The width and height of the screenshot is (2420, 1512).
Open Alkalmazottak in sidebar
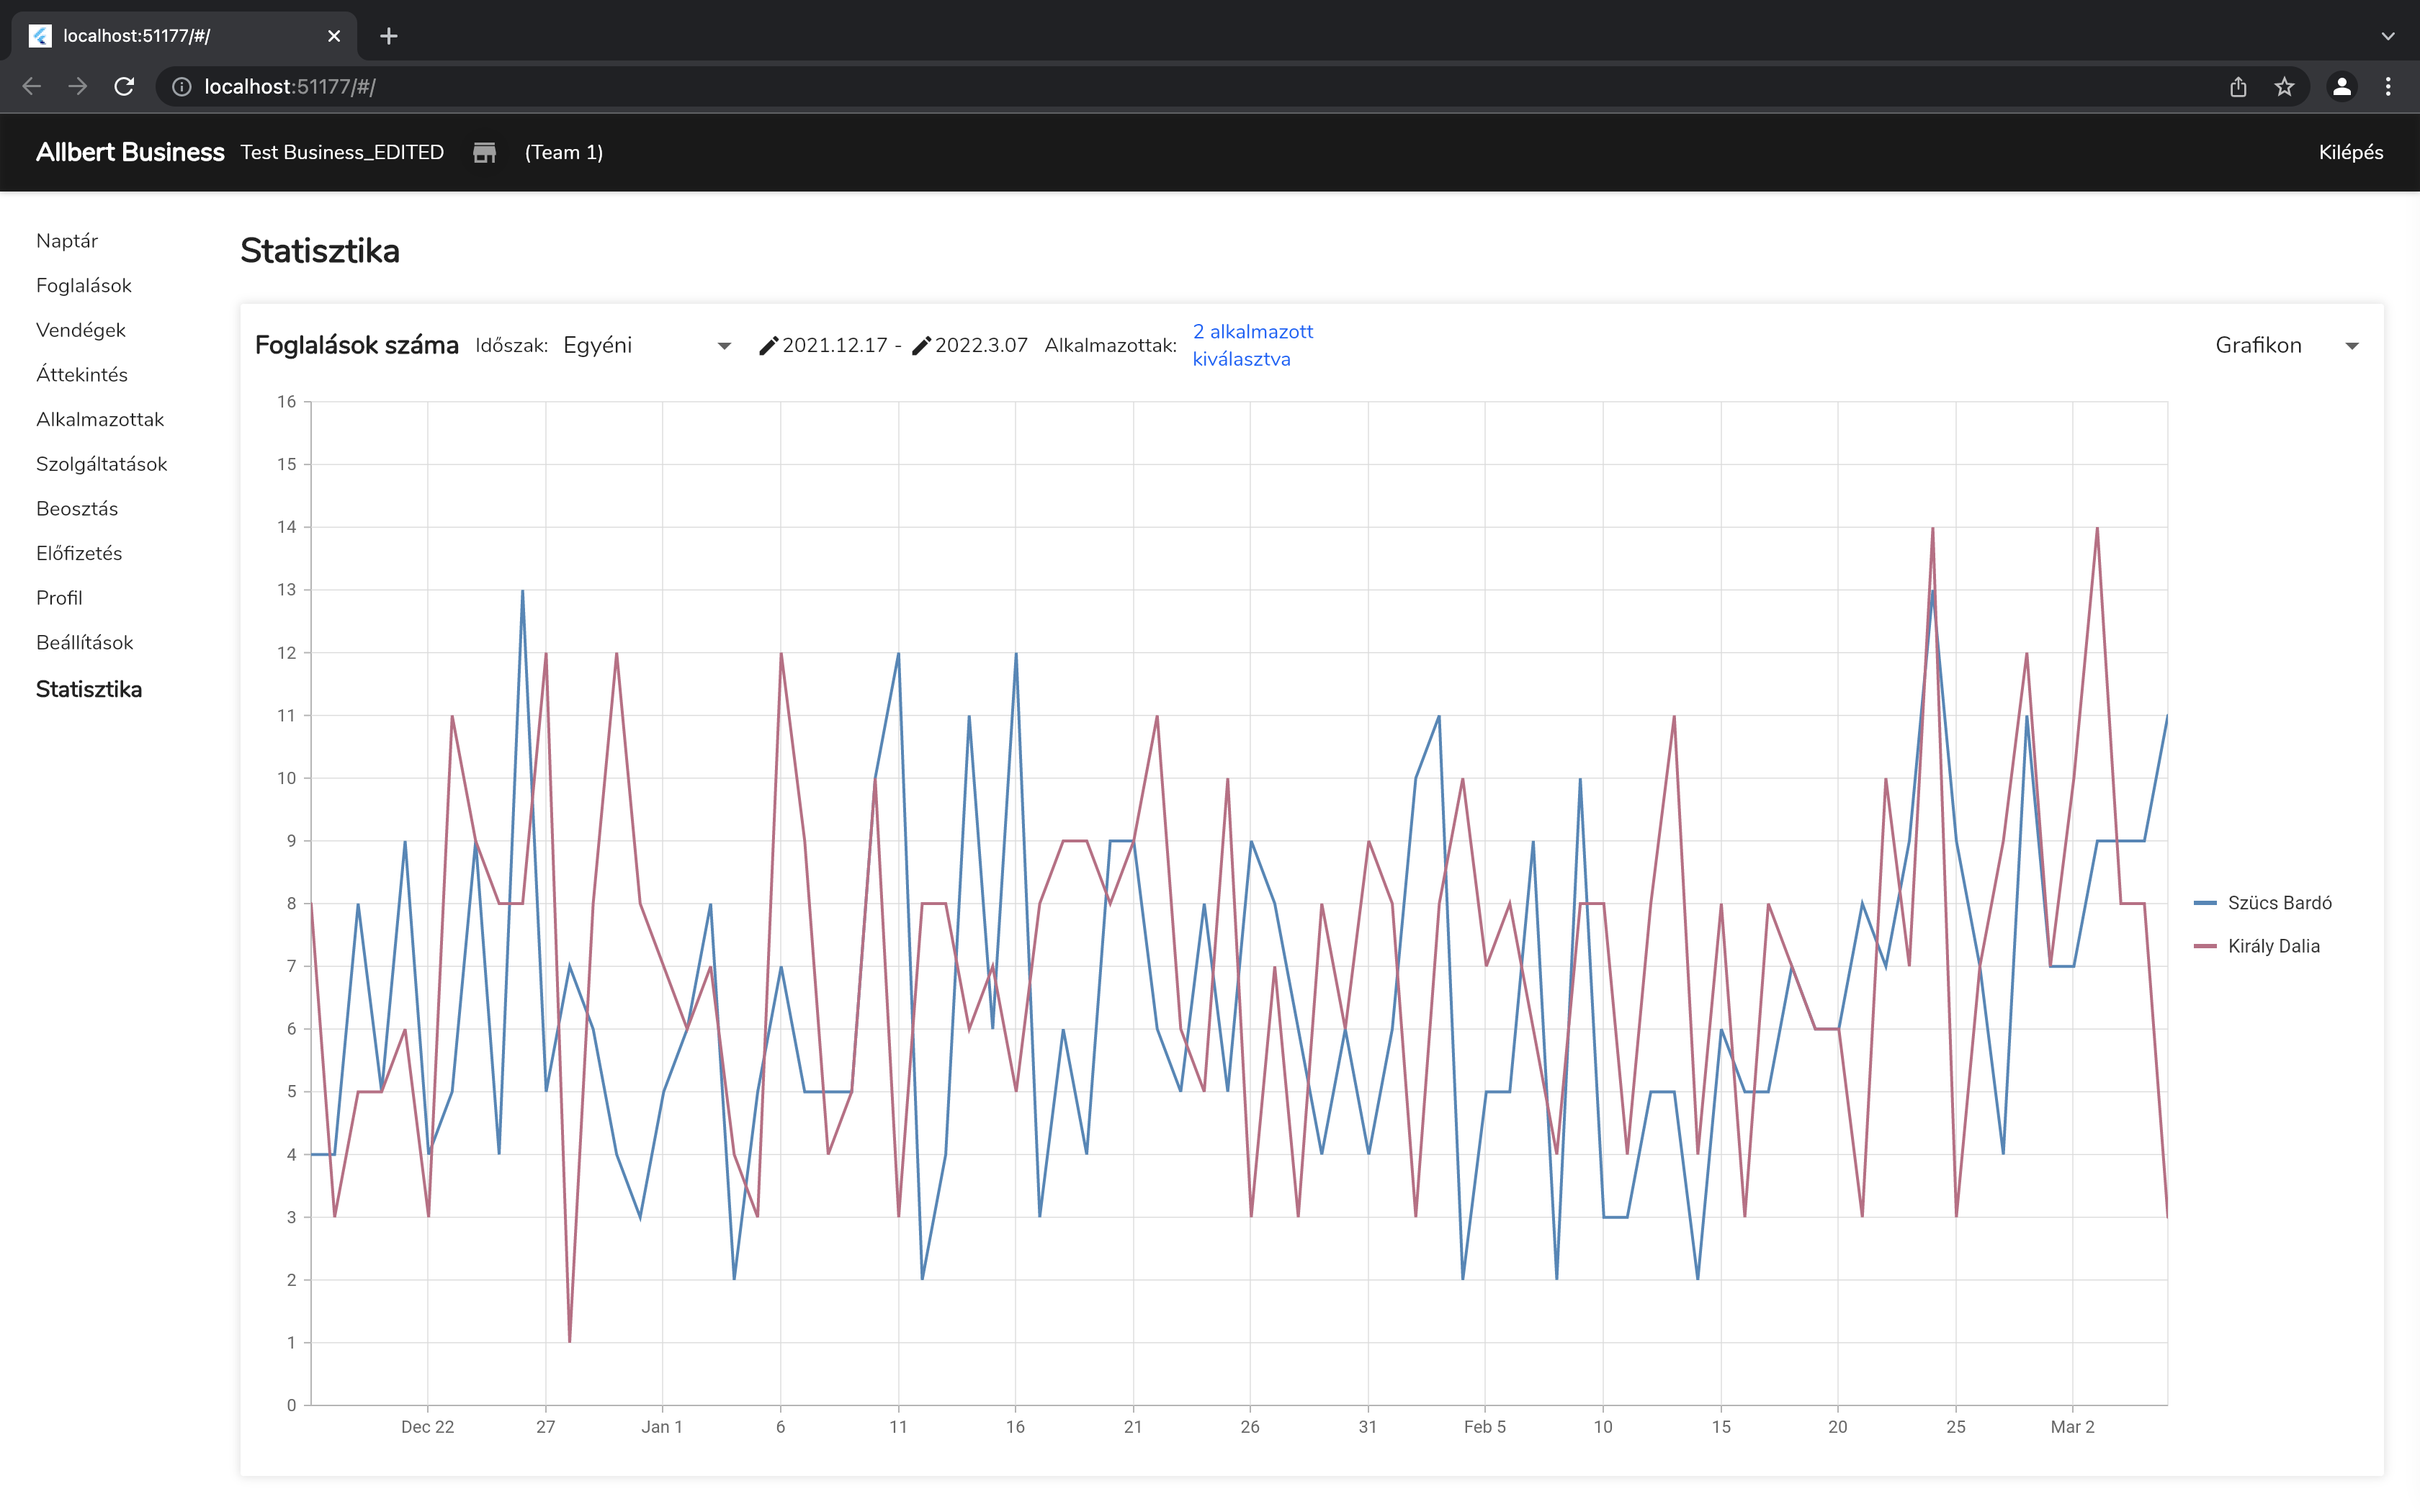(100, 420)
